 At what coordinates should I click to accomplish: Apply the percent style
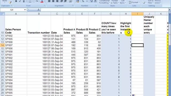click(83, 1)
